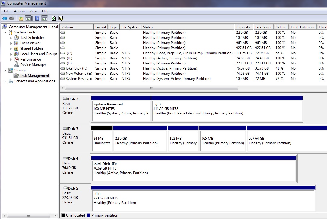Toggle the Show/Hide Action Pane button
This screenshot has height=219, width=327.
pyautogui.click(x=44, y=19)
